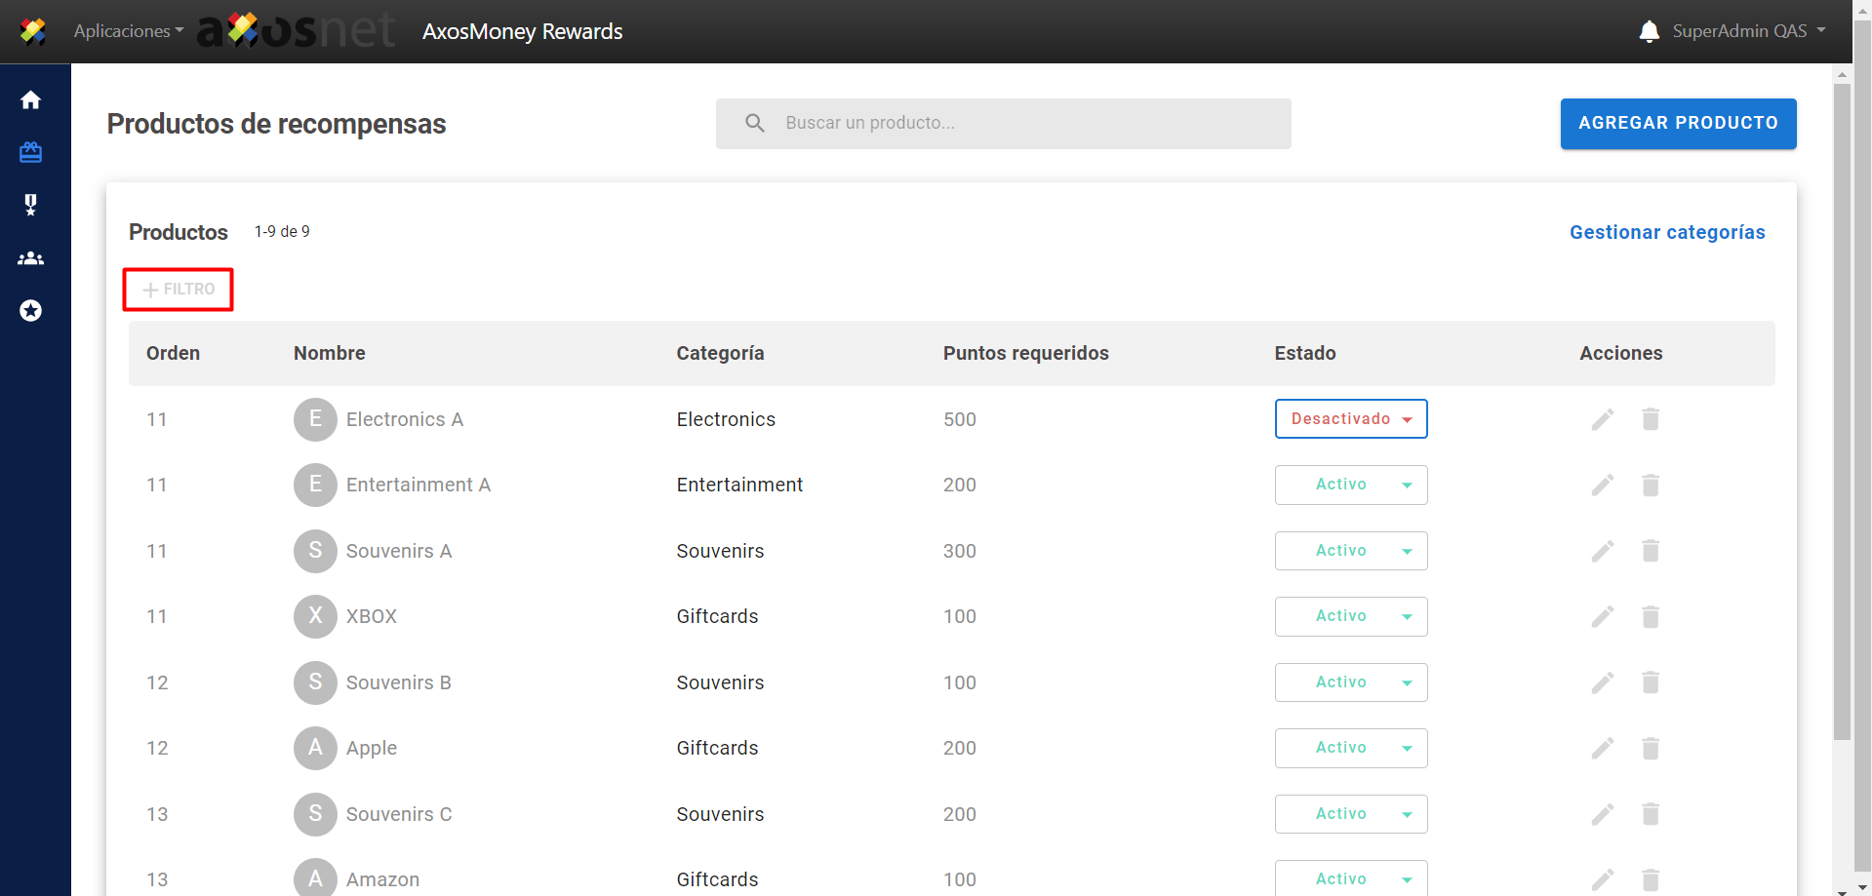Open the users group sidebar icon

coord(30,258)
